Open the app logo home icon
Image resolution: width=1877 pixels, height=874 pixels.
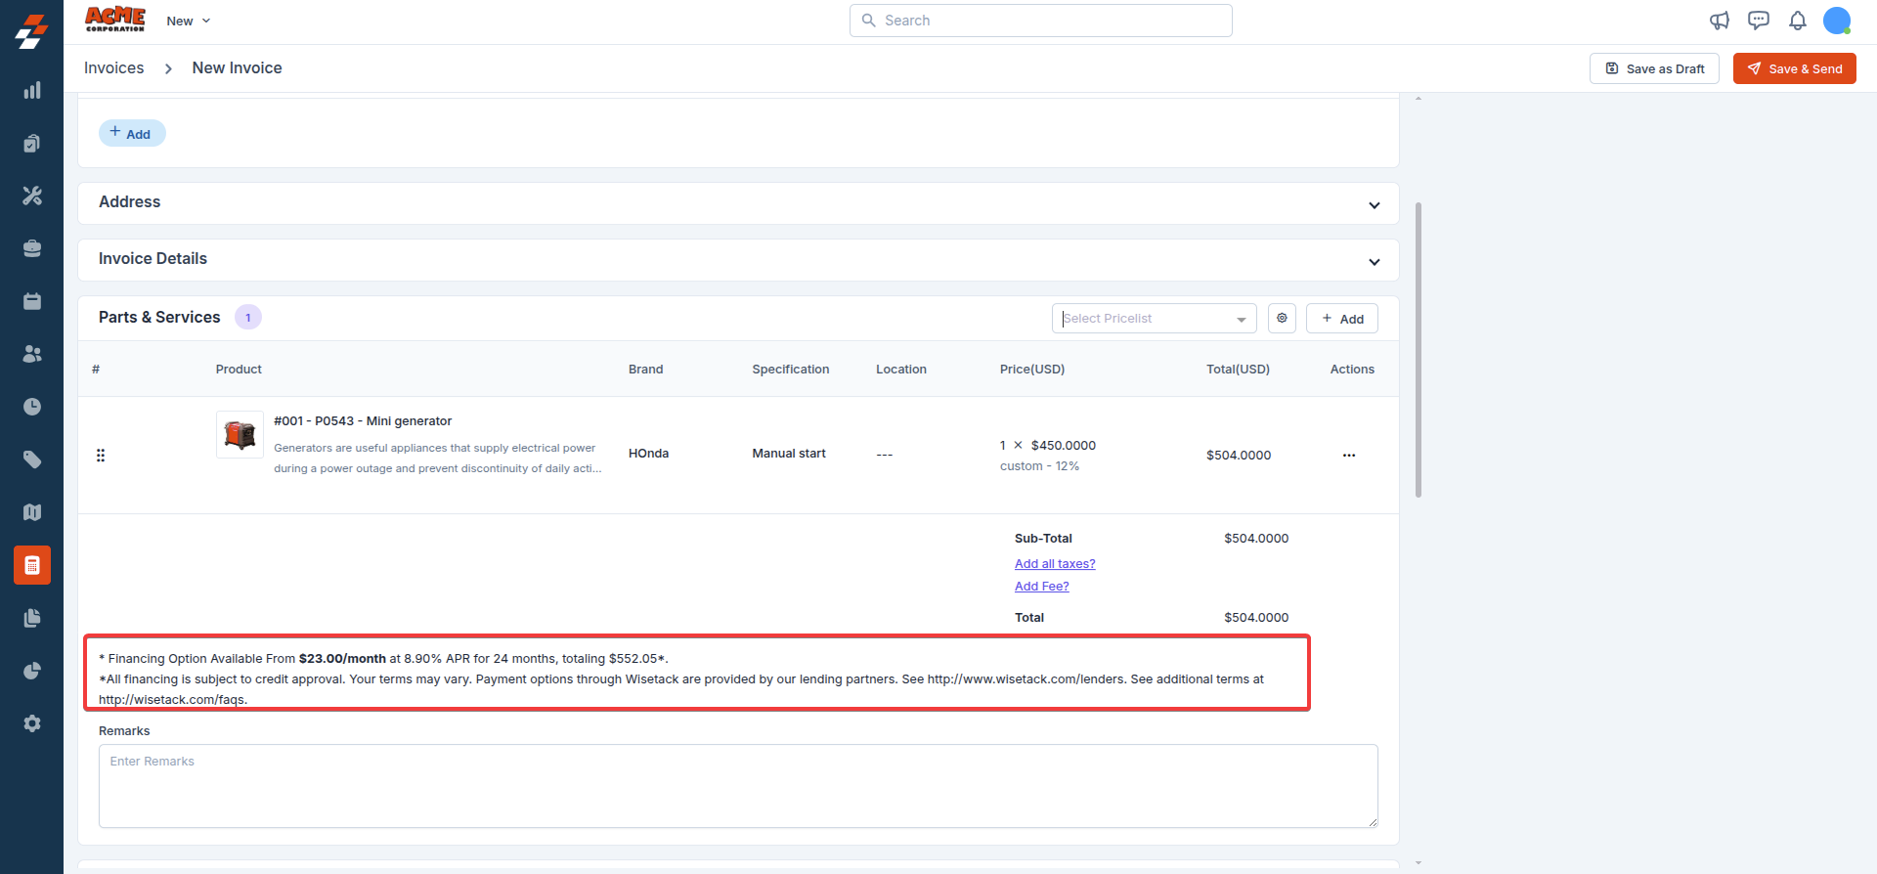[x=31, y=31]
